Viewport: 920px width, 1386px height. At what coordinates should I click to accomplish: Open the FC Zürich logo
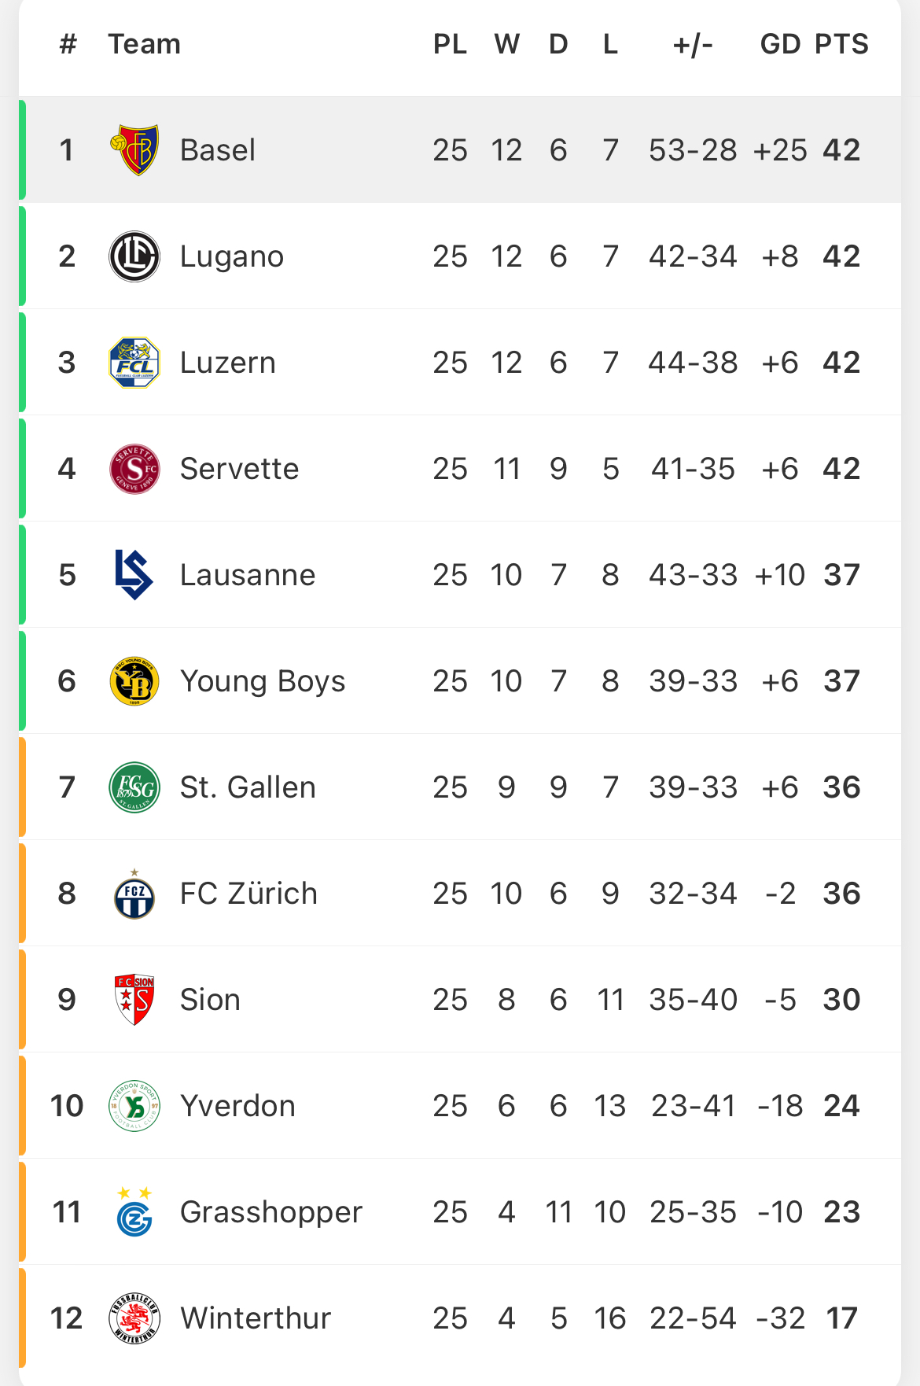click(x=134, y=894)
